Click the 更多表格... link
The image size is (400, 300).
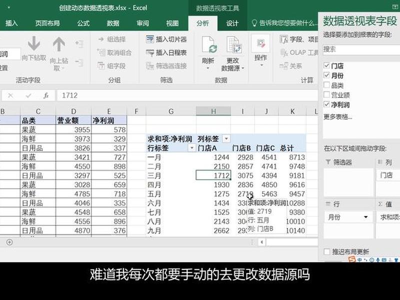(x=338, y=117)
